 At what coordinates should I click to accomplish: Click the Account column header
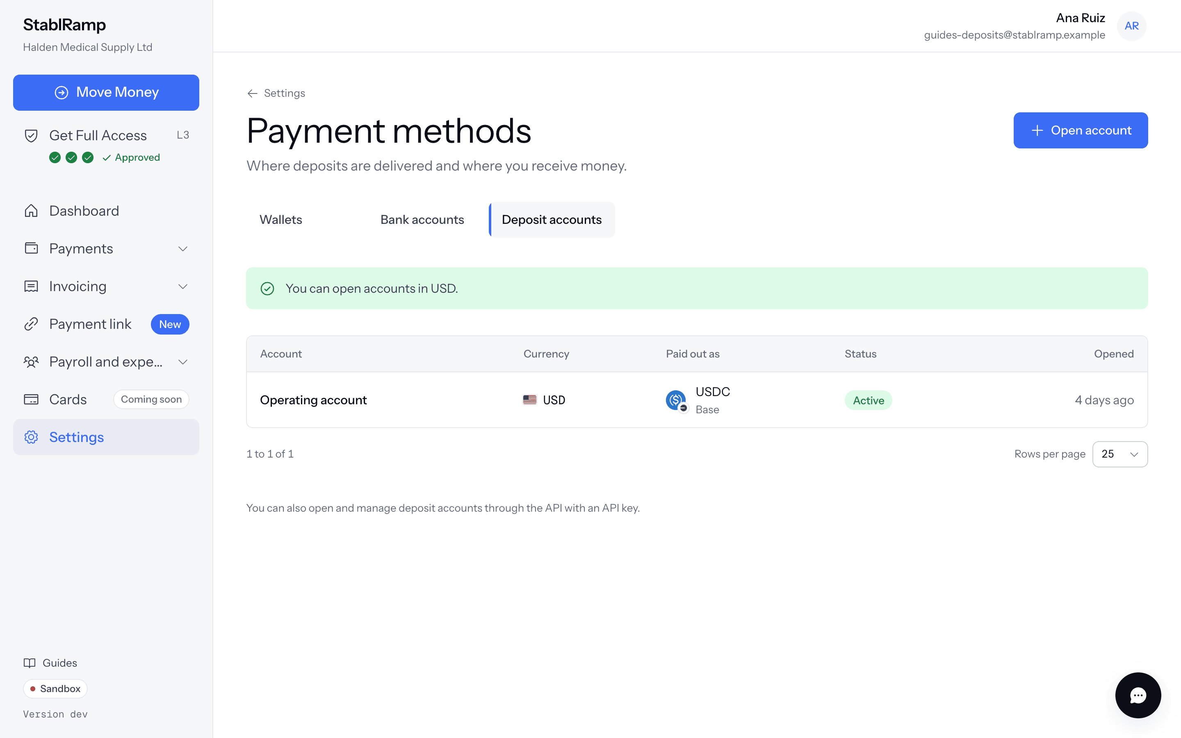click(x=281, y=354)
